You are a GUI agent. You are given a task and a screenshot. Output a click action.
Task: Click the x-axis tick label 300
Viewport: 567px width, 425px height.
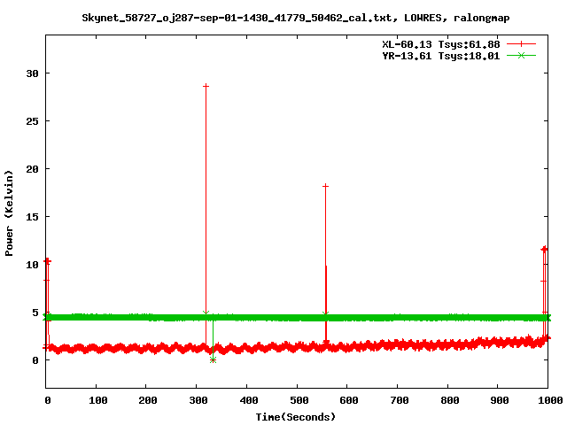198,400
